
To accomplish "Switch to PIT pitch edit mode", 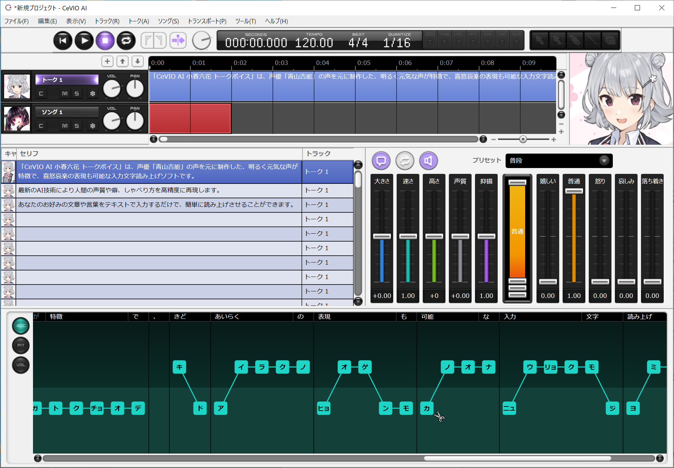I will point(21,345).
